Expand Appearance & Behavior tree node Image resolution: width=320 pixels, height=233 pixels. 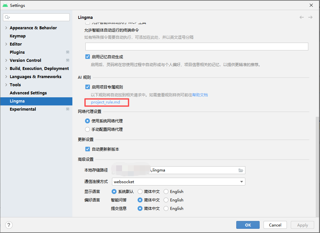click(x=6, y=28)
